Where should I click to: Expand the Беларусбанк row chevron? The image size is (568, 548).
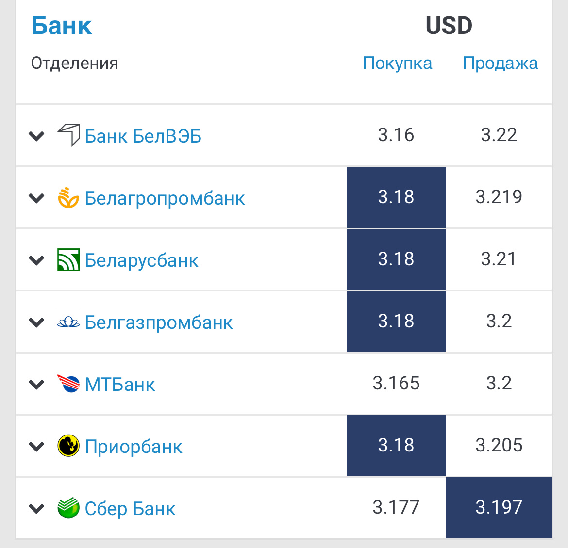tap(36, 260)
